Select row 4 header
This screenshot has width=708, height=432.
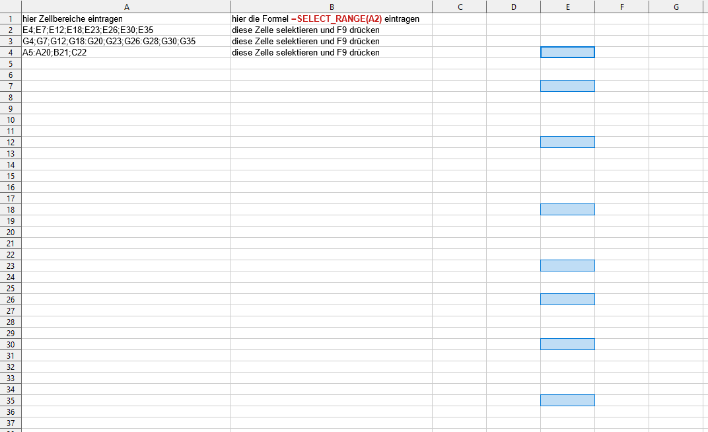pos(11,52)
